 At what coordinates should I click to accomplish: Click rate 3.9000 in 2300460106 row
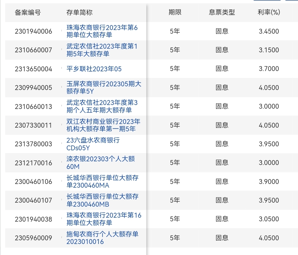[269, 182]
